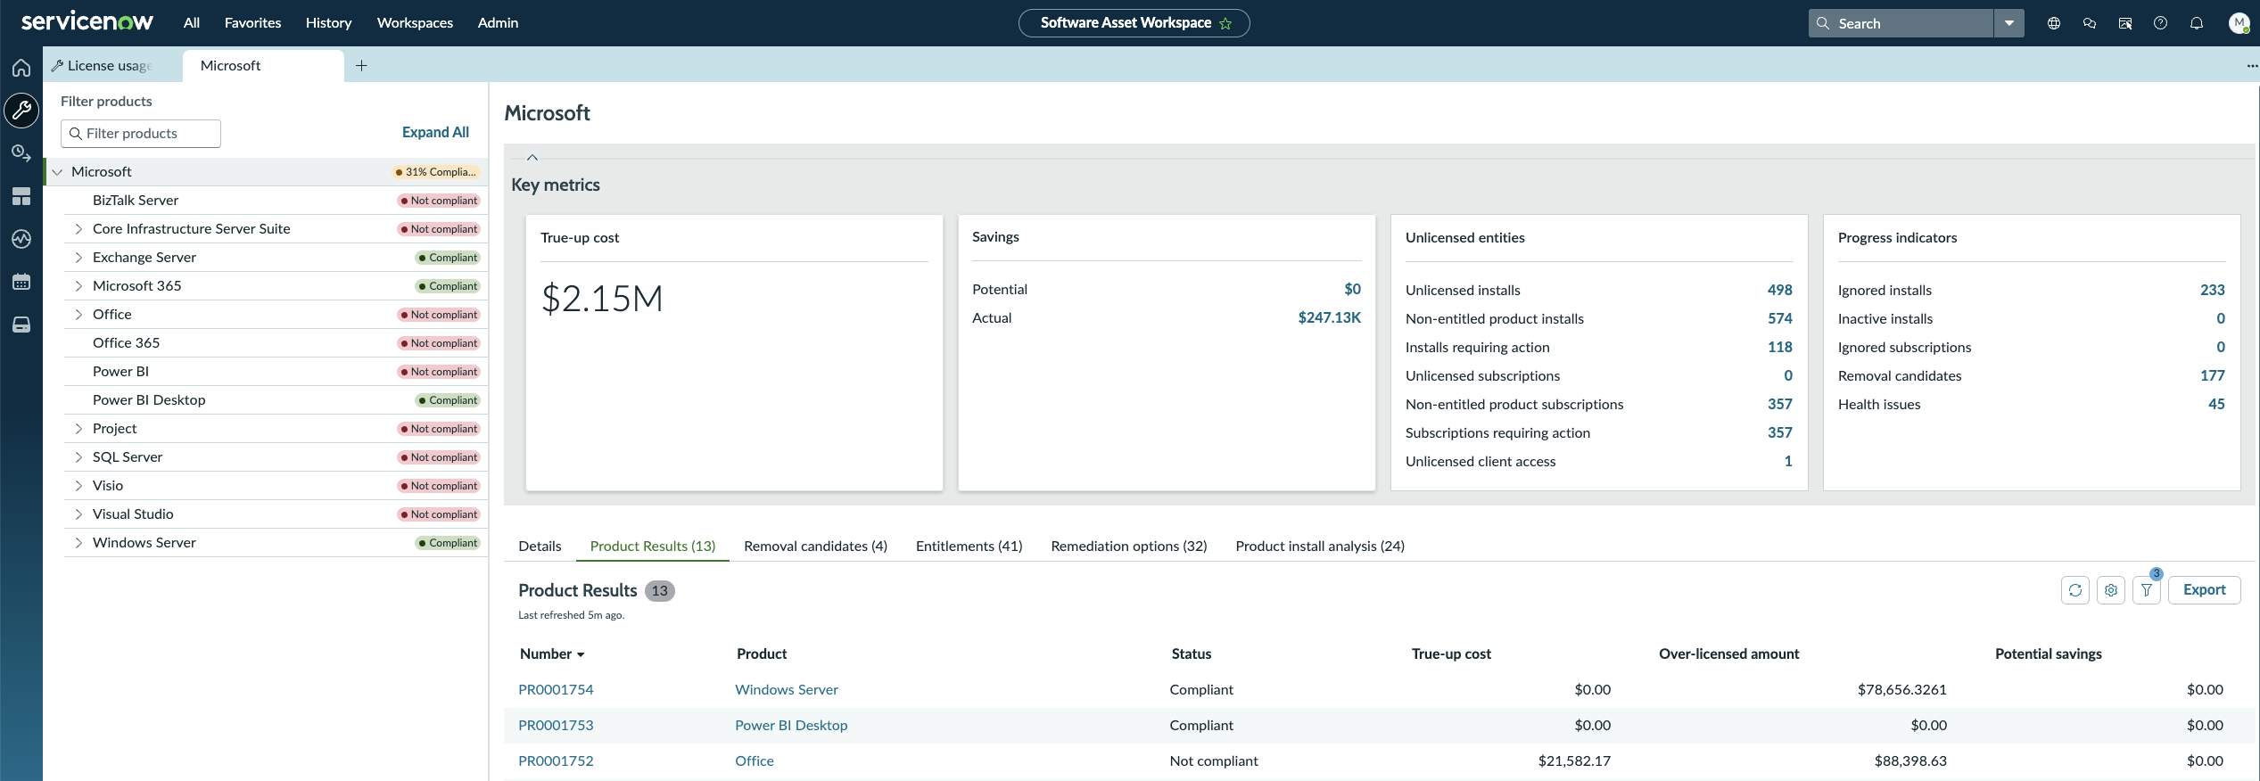Expand Windows Server node in the product tree
Viewport: 2260px width, 781px height.
78,543
